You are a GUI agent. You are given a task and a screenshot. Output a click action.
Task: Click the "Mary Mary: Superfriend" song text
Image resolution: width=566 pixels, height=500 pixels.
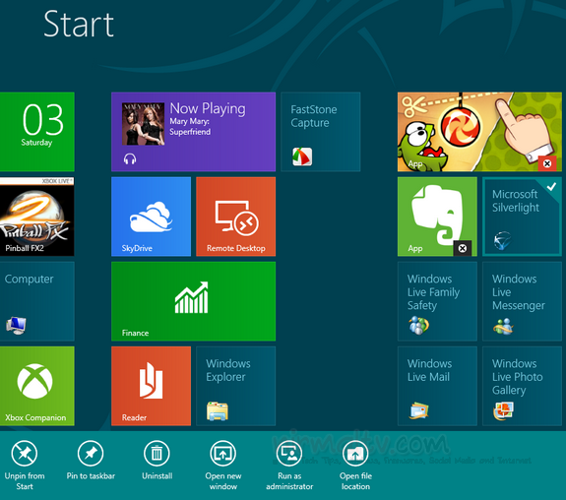[190, 127]
